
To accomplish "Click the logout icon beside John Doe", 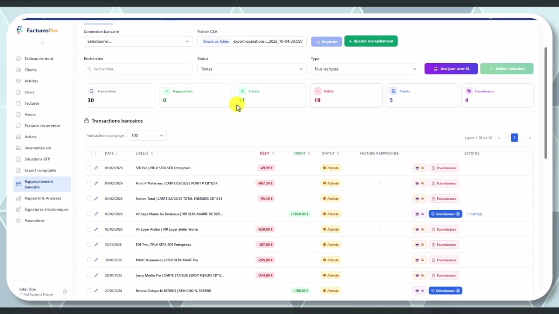I will (65, 291).
